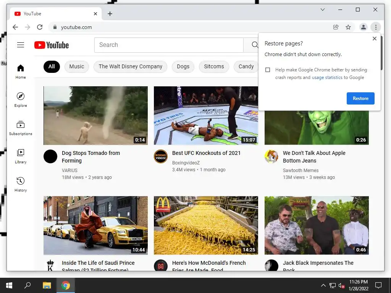Open the YouTube hamburger guide menu
The image size is (391, 293).
[x=21, y=45]
